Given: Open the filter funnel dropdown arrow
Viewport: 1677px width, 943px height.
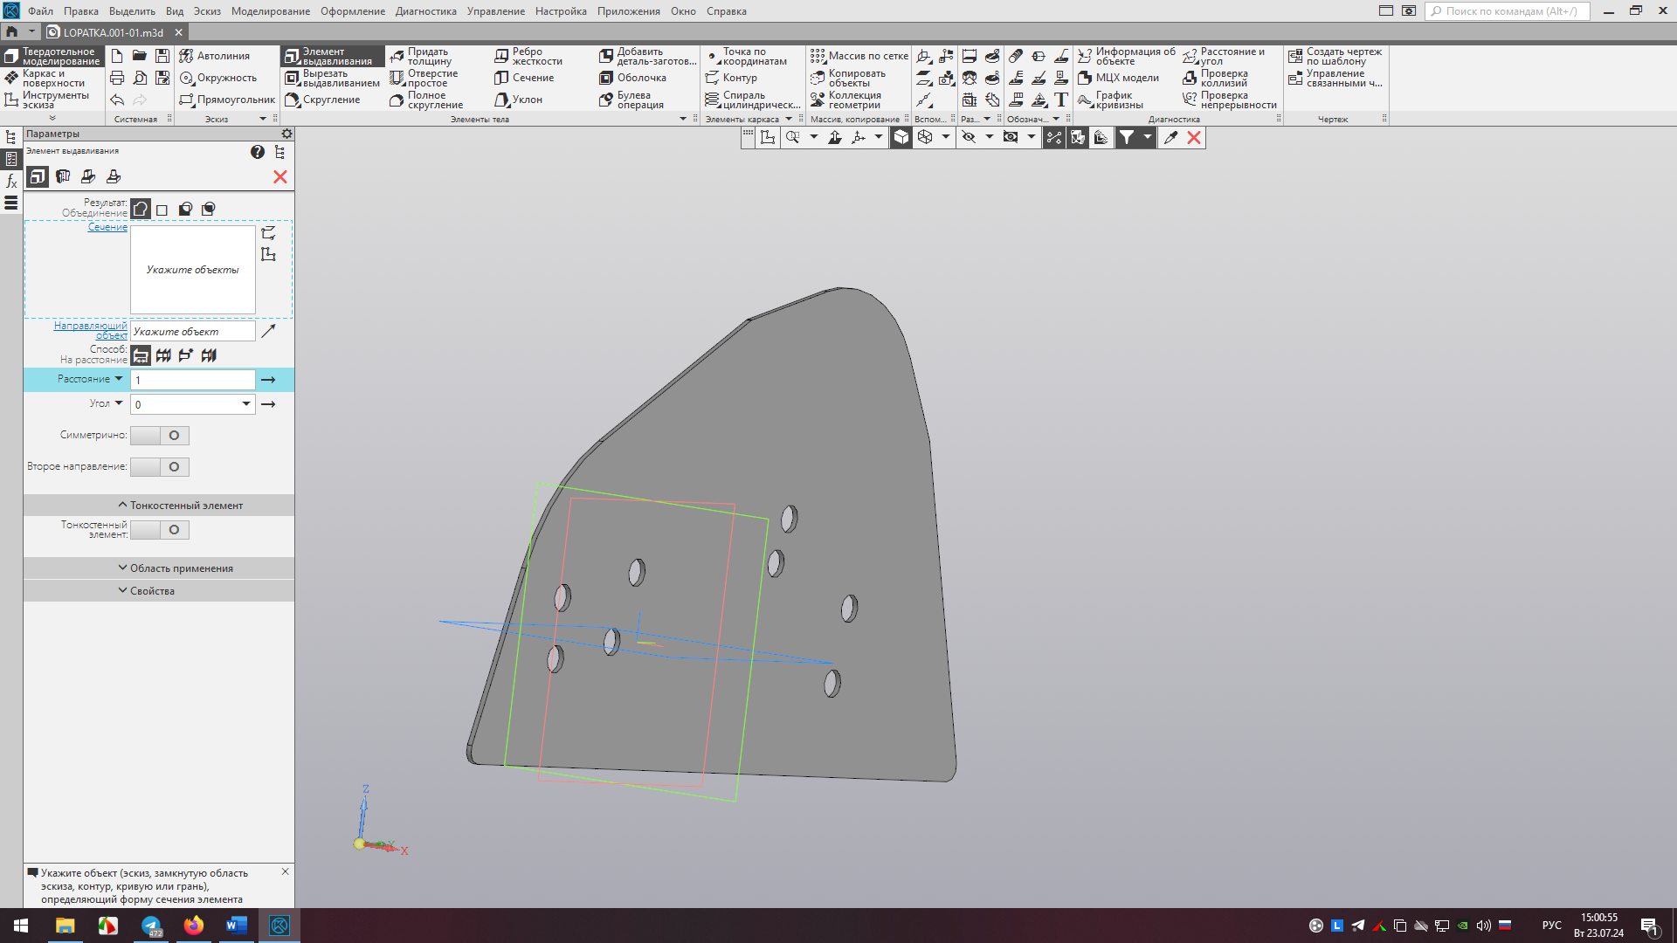Looking at the screenshot, I should point(1148,137).
